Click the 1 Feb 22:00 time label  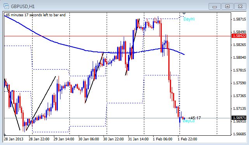tap(187, 139)
